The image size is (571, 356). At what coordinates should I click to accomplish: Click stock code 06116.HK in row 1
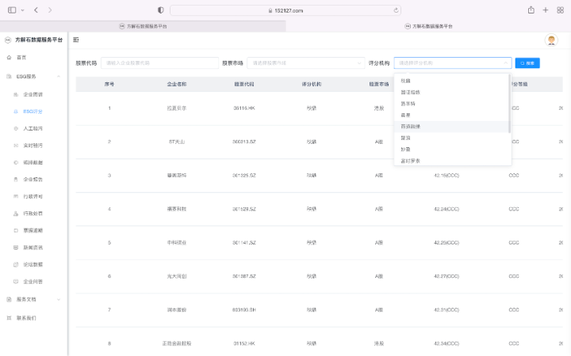click(244, 108)
